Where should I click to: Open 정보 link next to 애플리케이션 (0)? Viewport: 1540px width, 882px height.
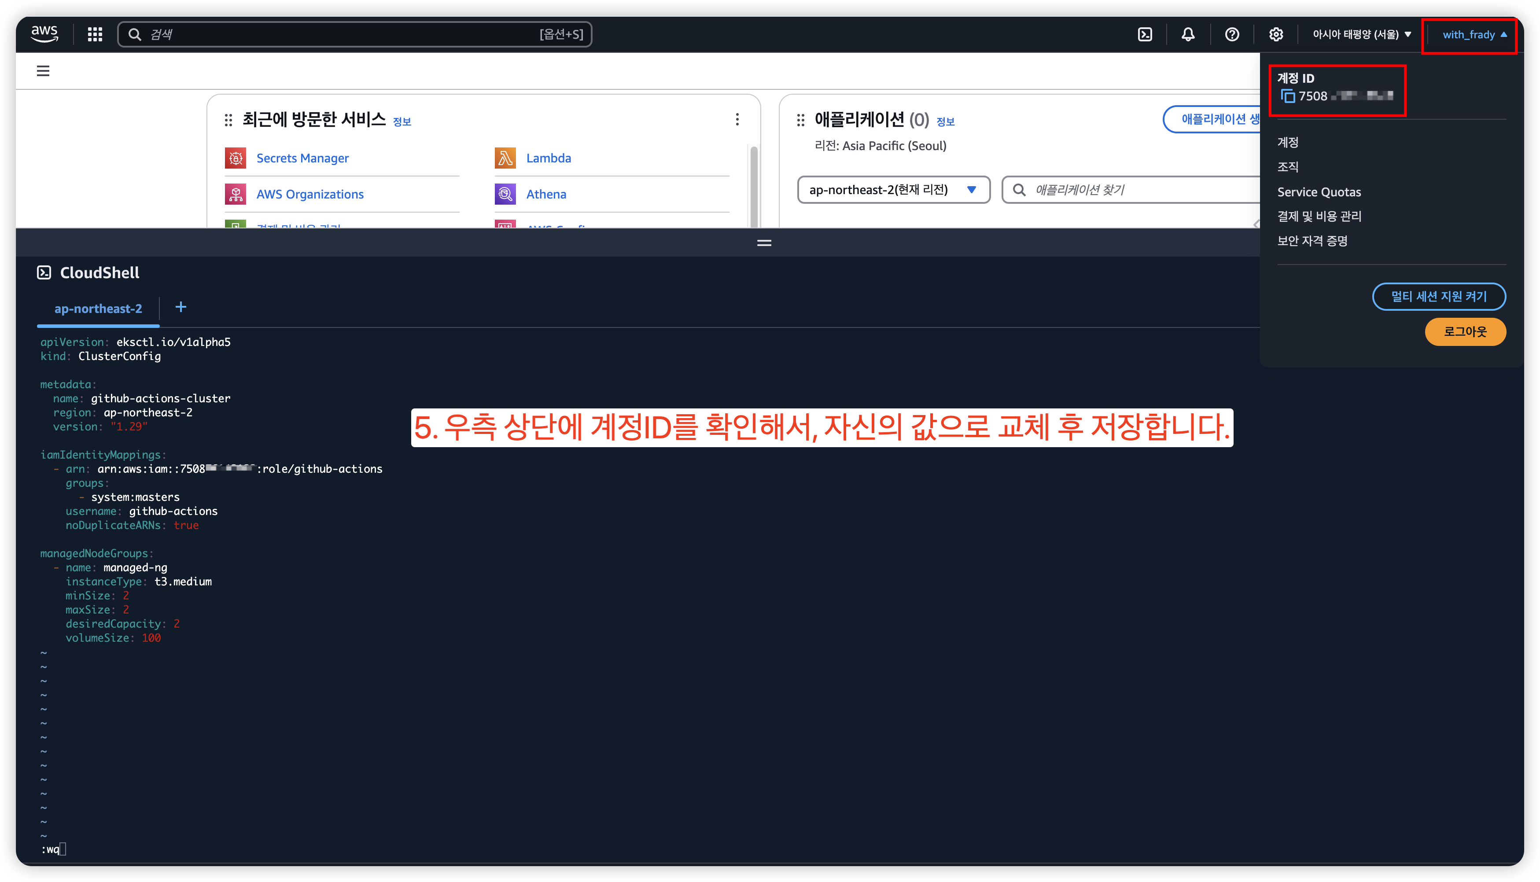coord(945,122)
